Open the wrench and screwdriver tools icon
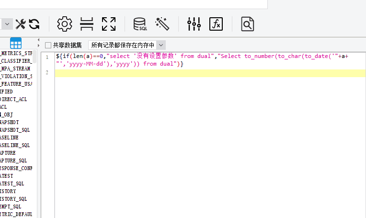 tap(21, 24)
